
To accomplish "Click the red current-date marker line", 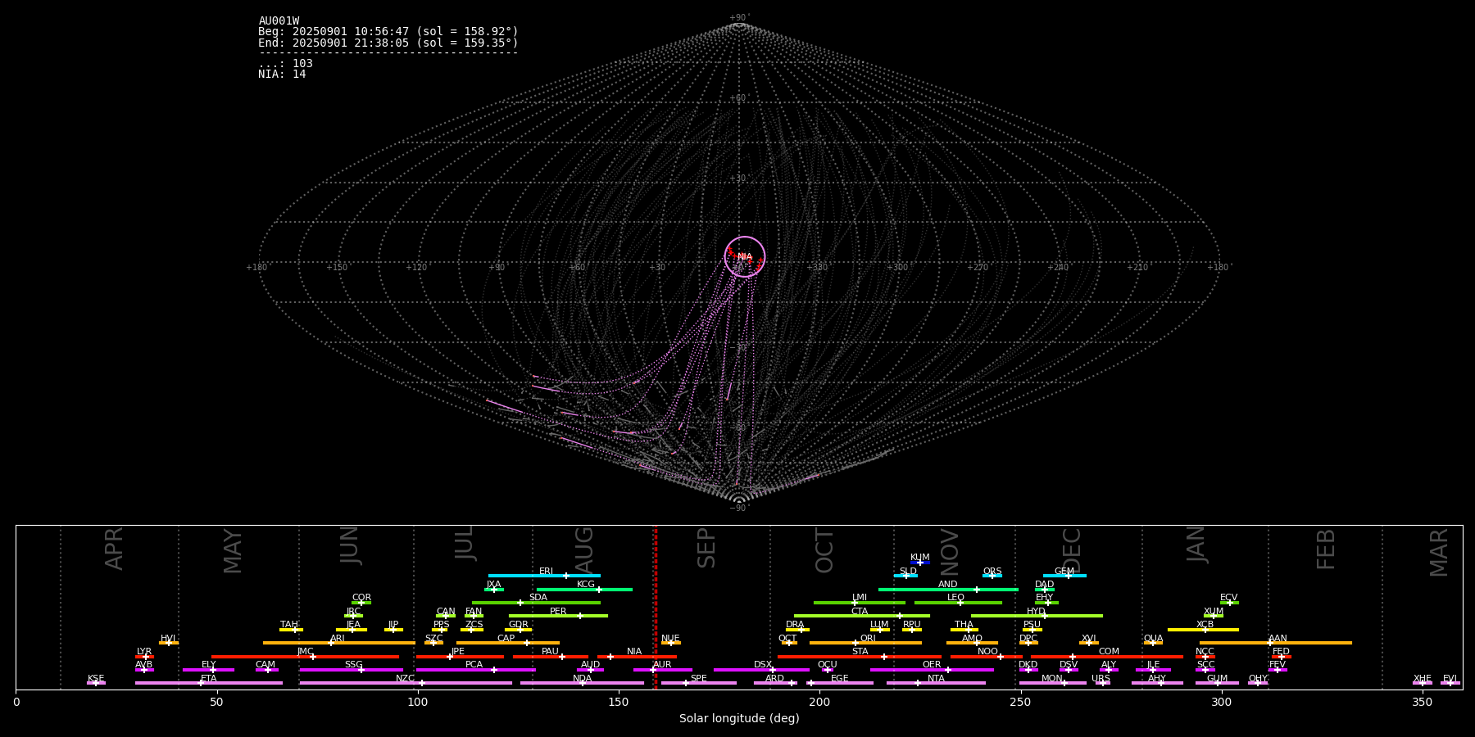I will click(x=656, y=607).
